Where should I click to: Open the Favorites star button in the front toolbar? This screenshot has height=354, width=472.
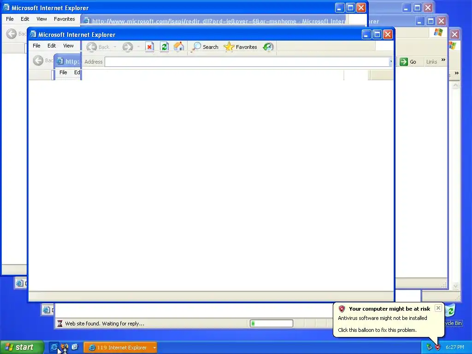[x=241, y=47]
